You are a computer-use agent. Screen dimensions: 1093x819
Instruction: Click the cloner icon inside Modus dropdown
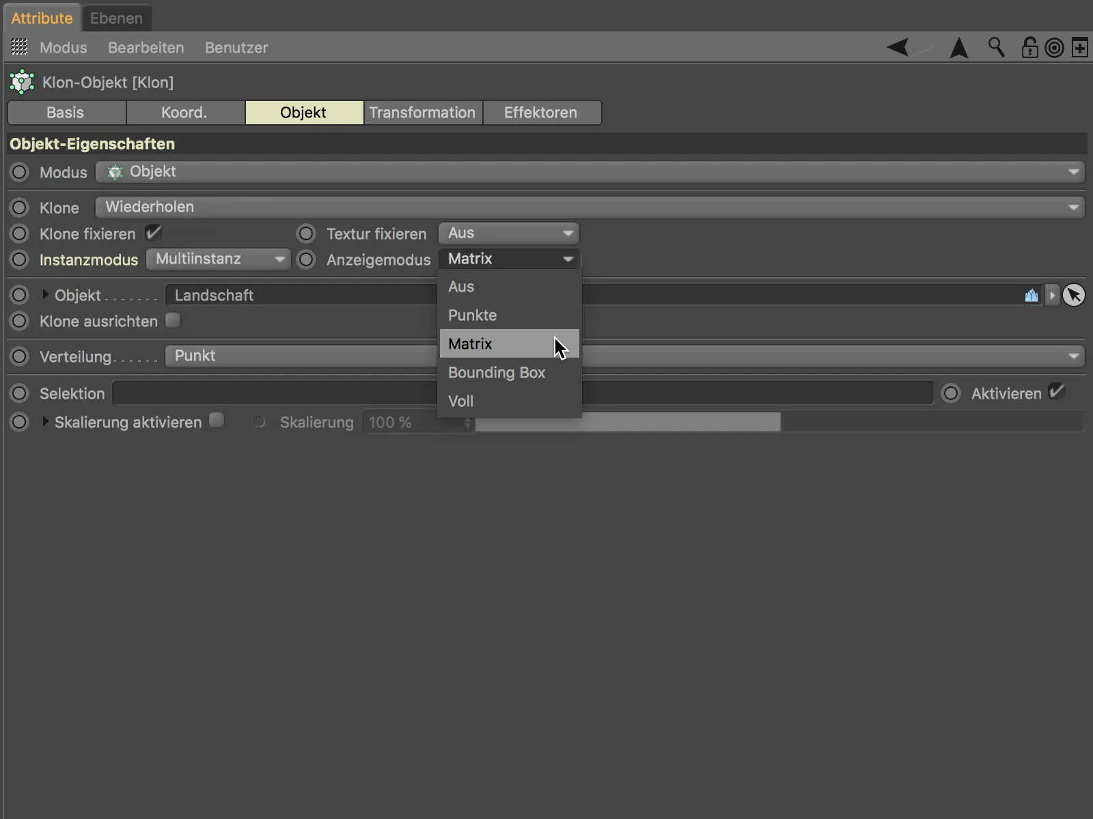point(115,172)
